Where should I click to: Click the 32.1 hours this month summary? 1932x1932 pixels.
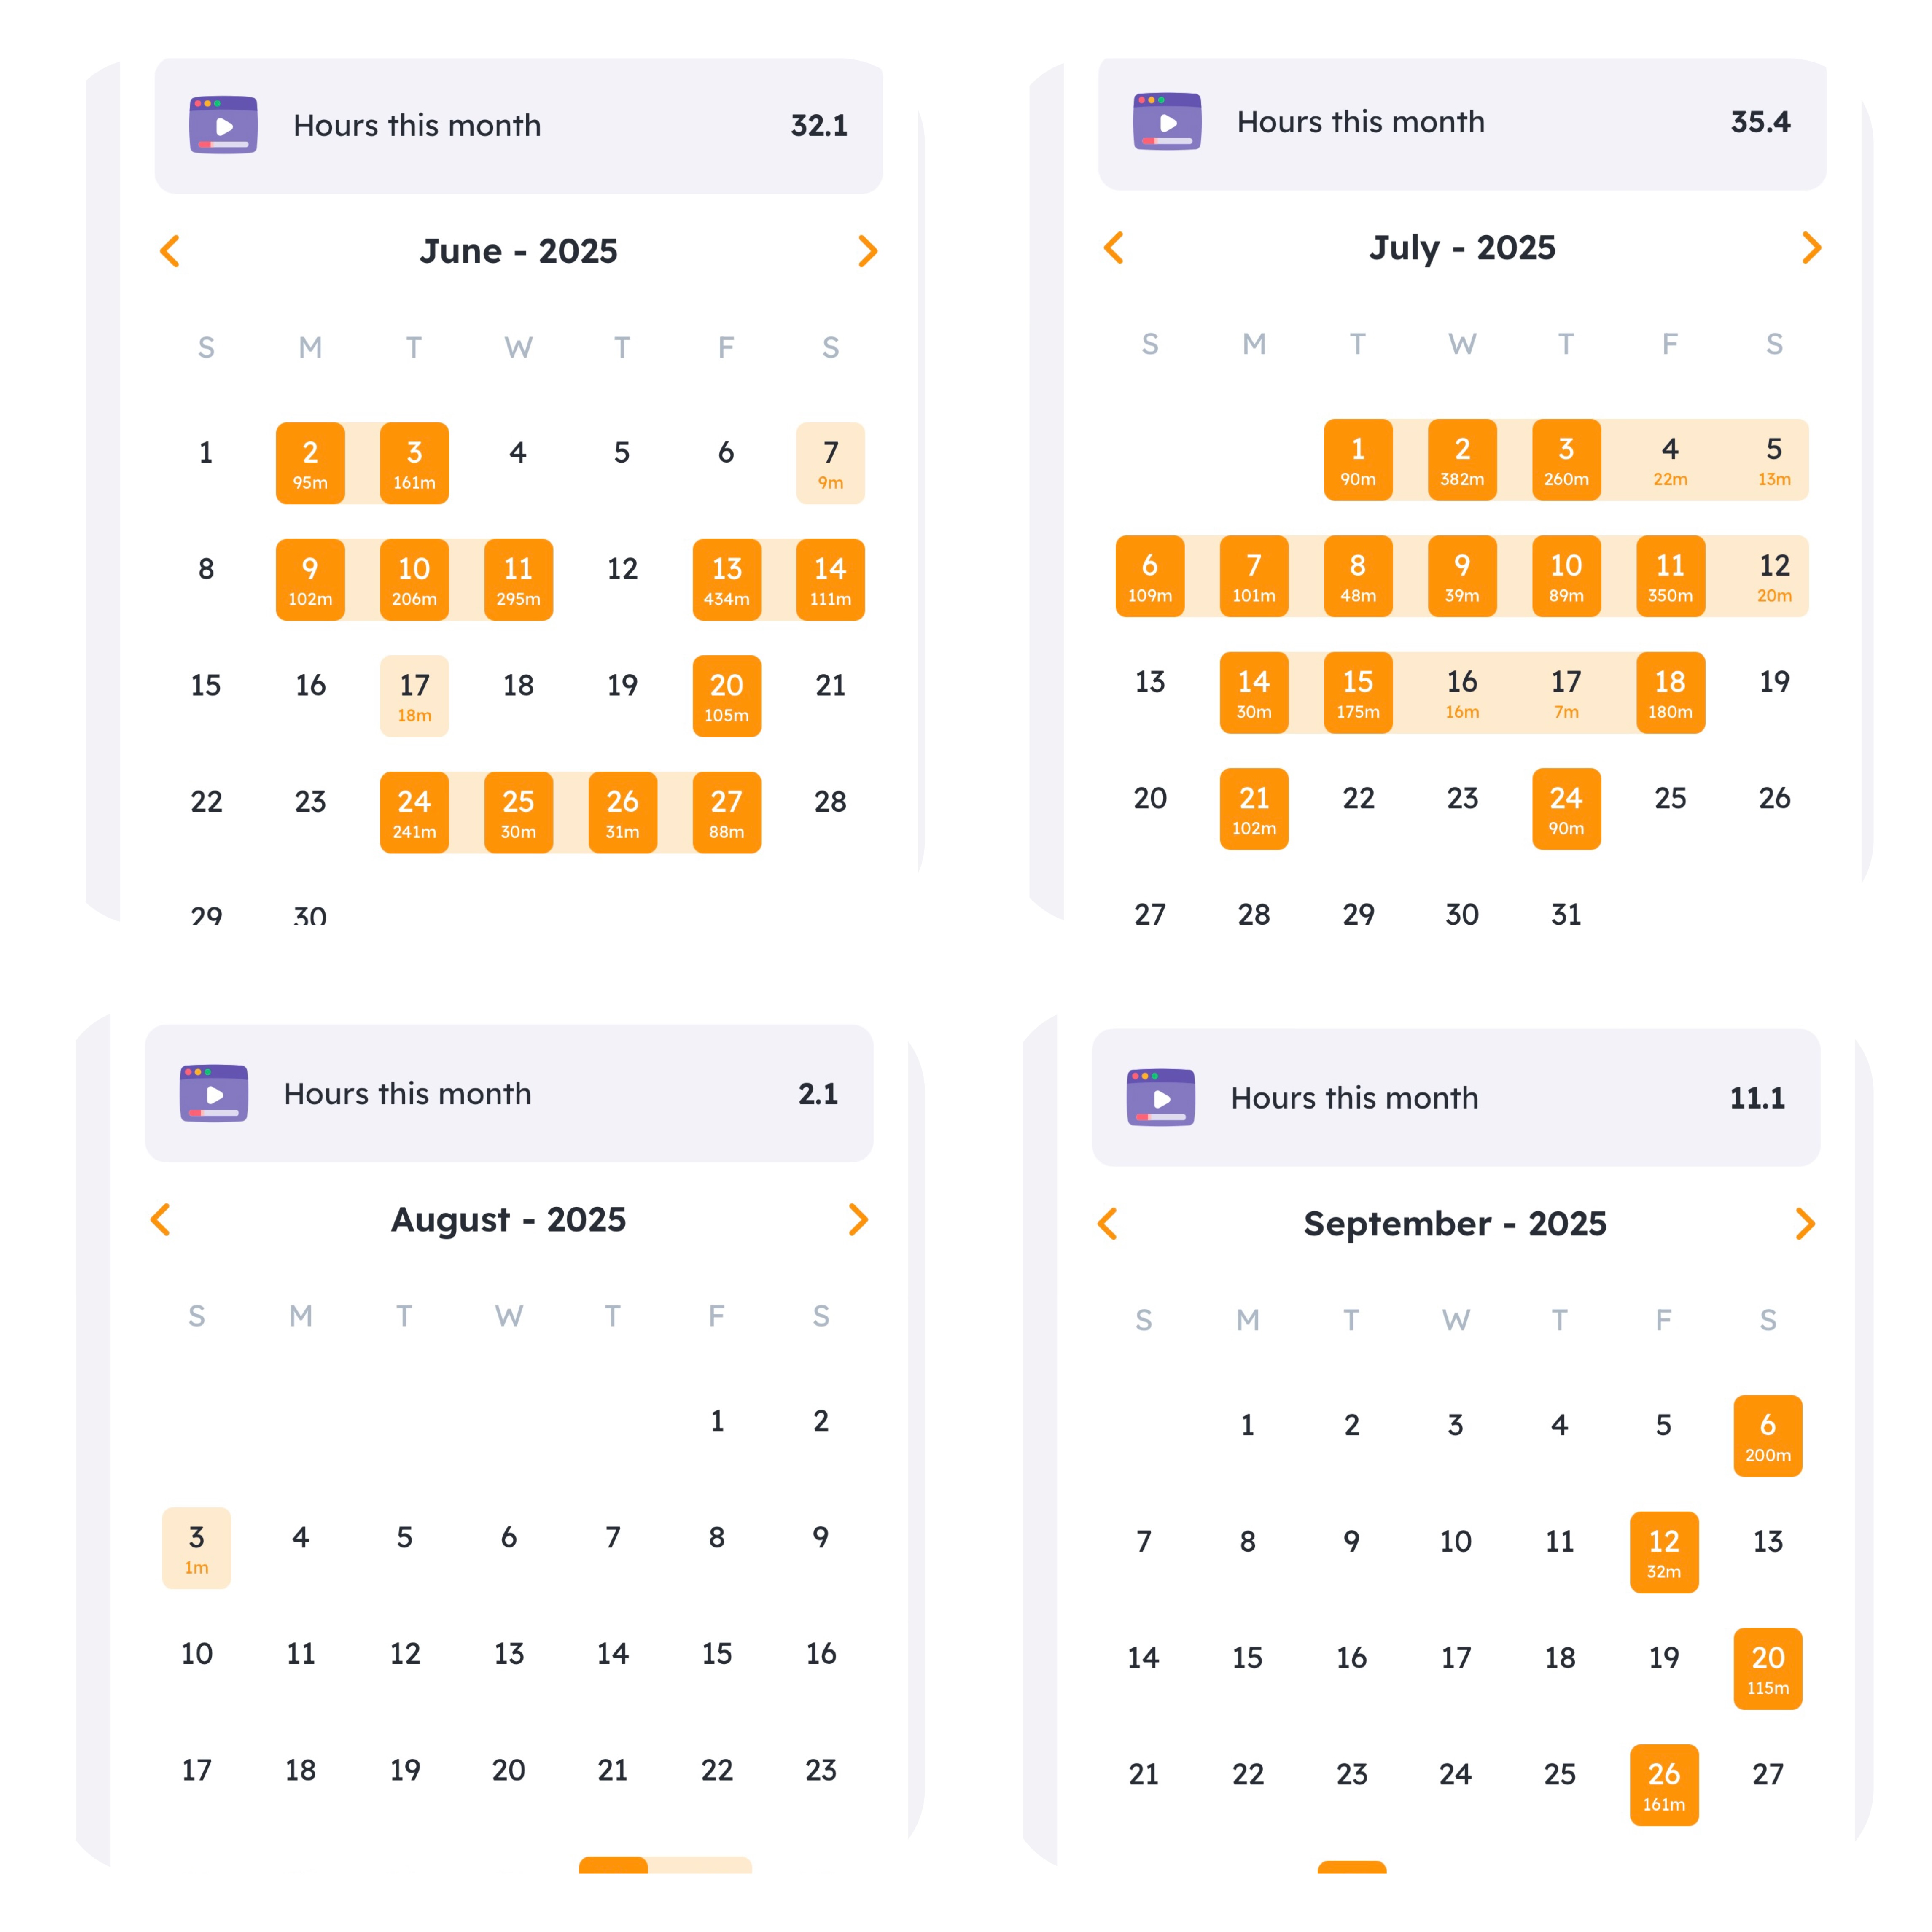click(818, 125)
